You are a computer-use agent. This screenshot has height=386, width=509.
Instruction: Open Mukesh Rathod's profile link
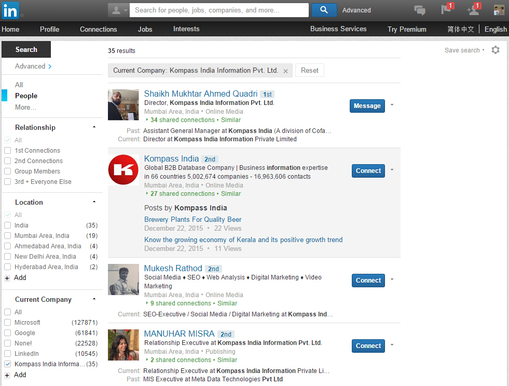173,268
